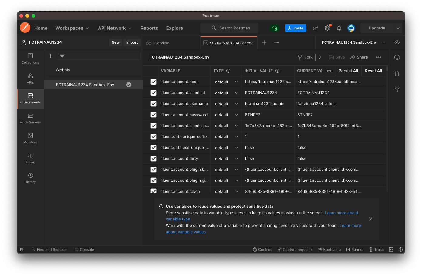Click the TYPE column info icon

(x=228, y=71)
